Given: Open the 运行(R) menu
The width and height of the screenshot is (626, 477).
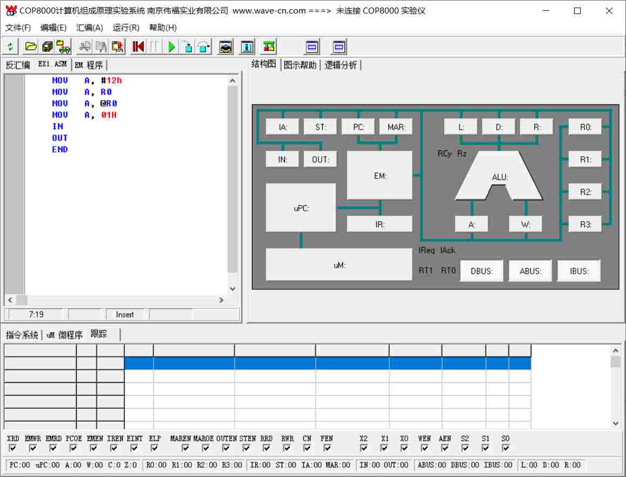Looking at the screenshot, I should (126, 28).
